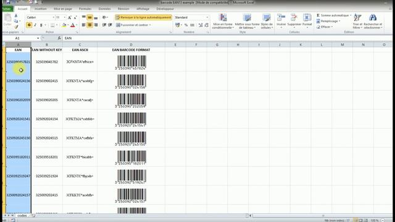
Task: Toggle the highlighted bold (G) button
Action: point(29,25)
